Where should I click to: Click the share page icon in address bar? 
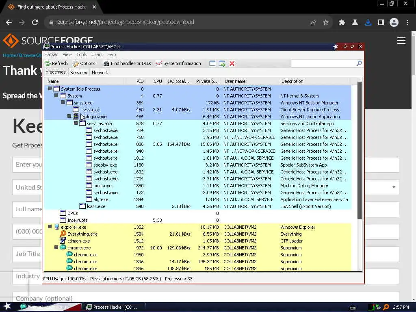pos(313,23)
